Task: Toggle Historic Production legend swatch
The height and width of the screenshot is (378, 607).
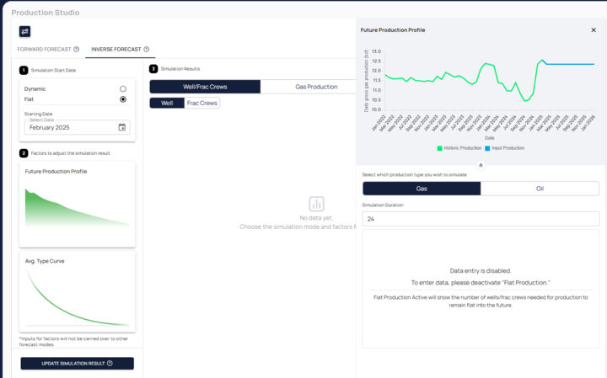Action: tap(439, 147)
